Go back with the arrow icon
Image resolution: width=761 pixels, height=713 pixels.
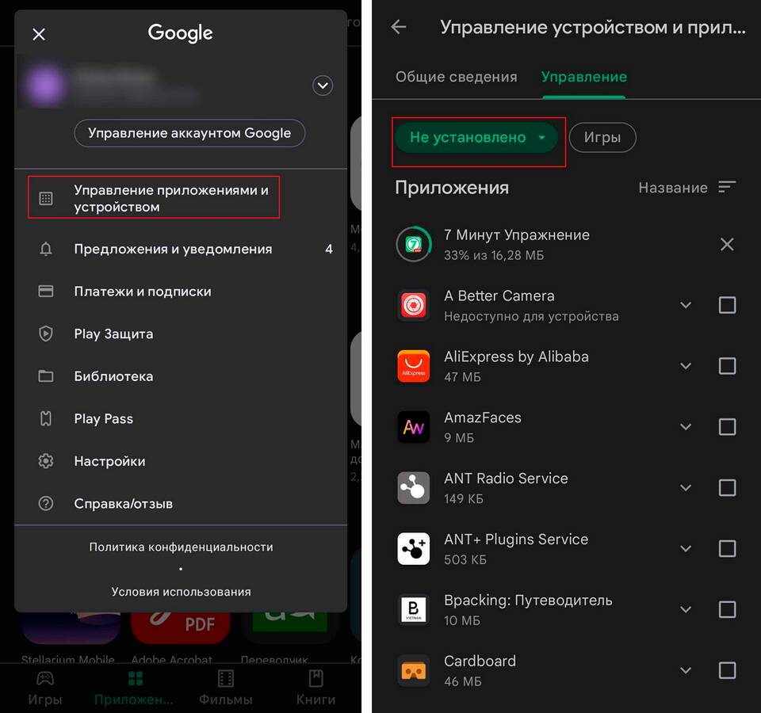pyautogui.click(x=399, y=27)
